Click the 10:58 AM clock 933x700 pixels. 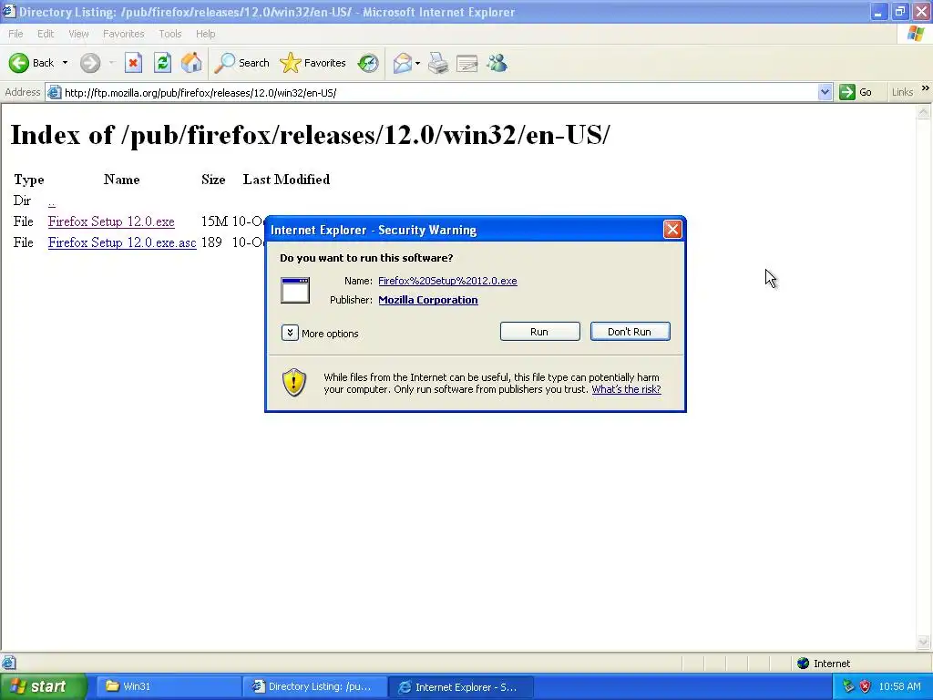point(899,686)
